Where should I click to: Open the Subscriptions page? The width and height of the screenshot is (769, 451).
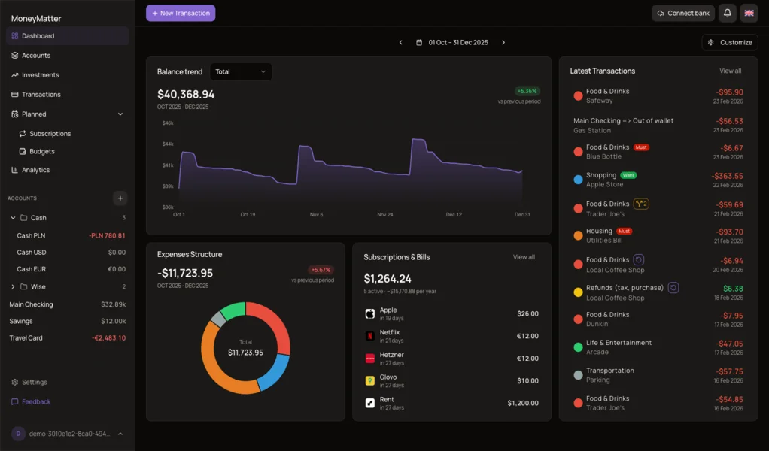pos(47,133)
